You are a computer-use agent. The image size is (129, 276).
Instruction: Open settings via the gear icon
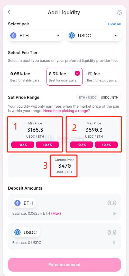(119, 12)
